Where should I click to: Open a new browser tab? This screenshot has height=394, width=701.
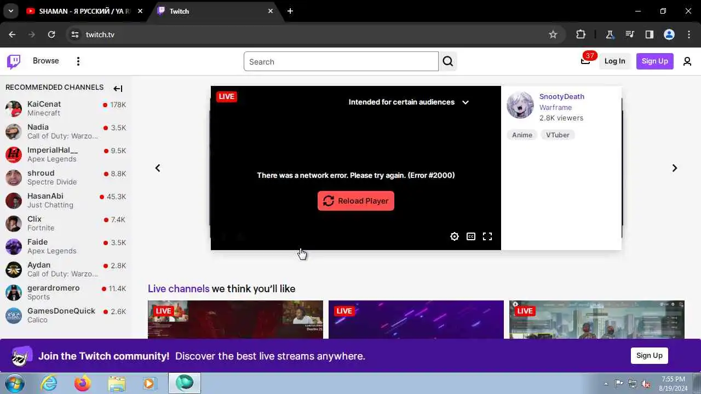point(290,11)
